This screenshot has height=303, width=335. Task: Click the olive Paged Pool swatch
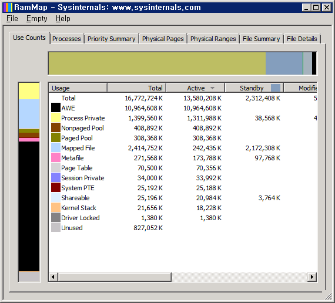click(x=56, y=137)
